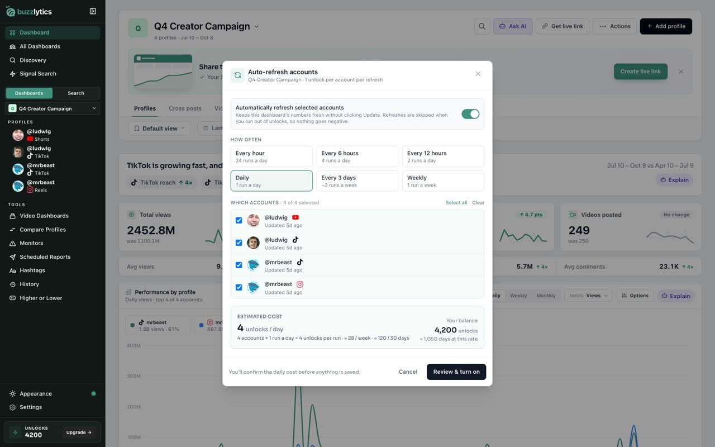
Task: Open Scheduled Reports tool
Action: point(53,257)
